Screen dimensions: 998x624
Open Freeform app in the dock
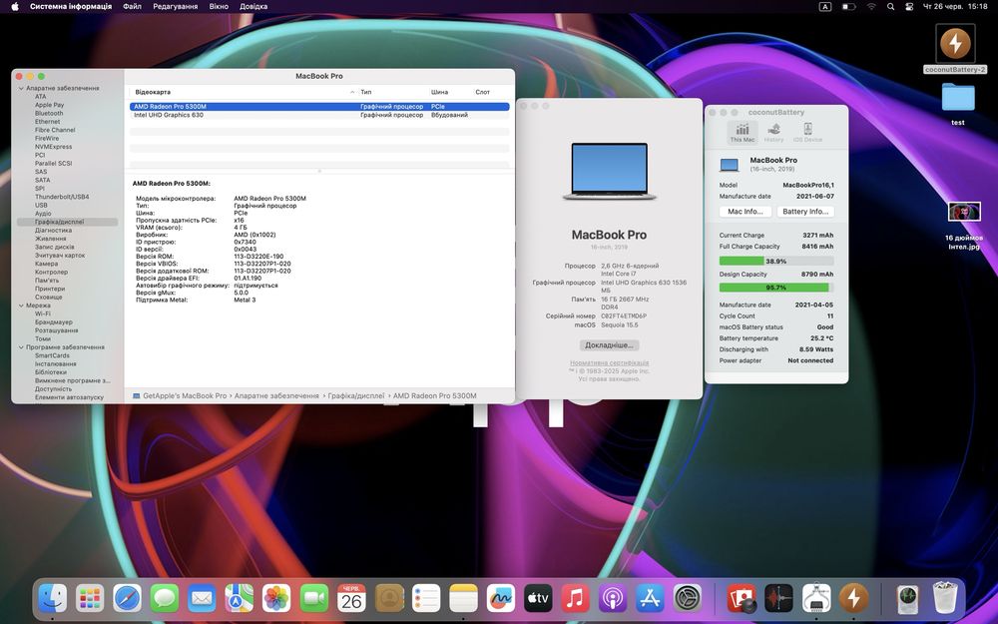[501, 598]
